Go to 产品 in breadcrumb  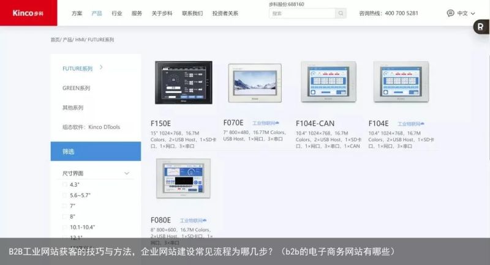point(67,40)
